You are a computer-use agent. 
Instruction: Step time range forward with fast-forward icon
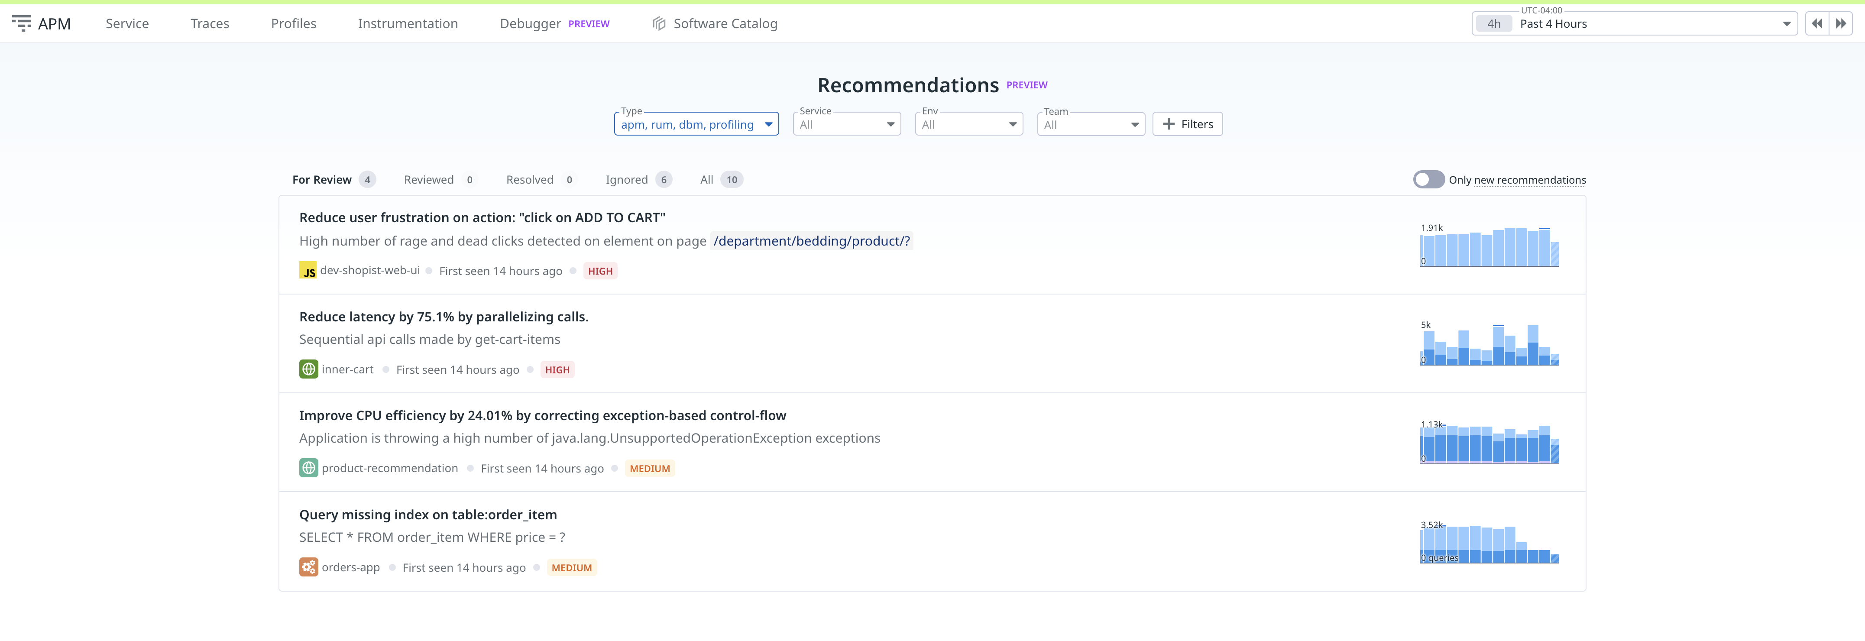coord(1840,23)
